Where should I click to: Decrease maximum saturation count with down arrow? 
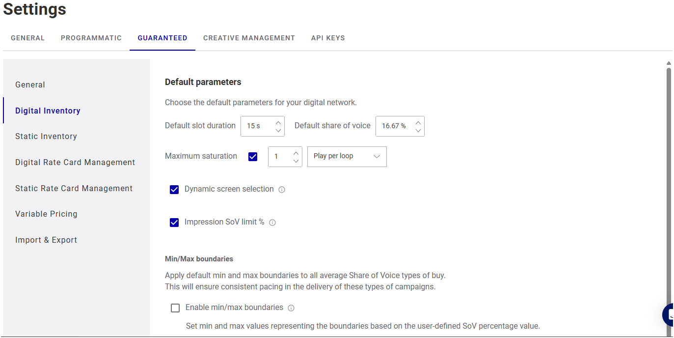click(296, 161)
